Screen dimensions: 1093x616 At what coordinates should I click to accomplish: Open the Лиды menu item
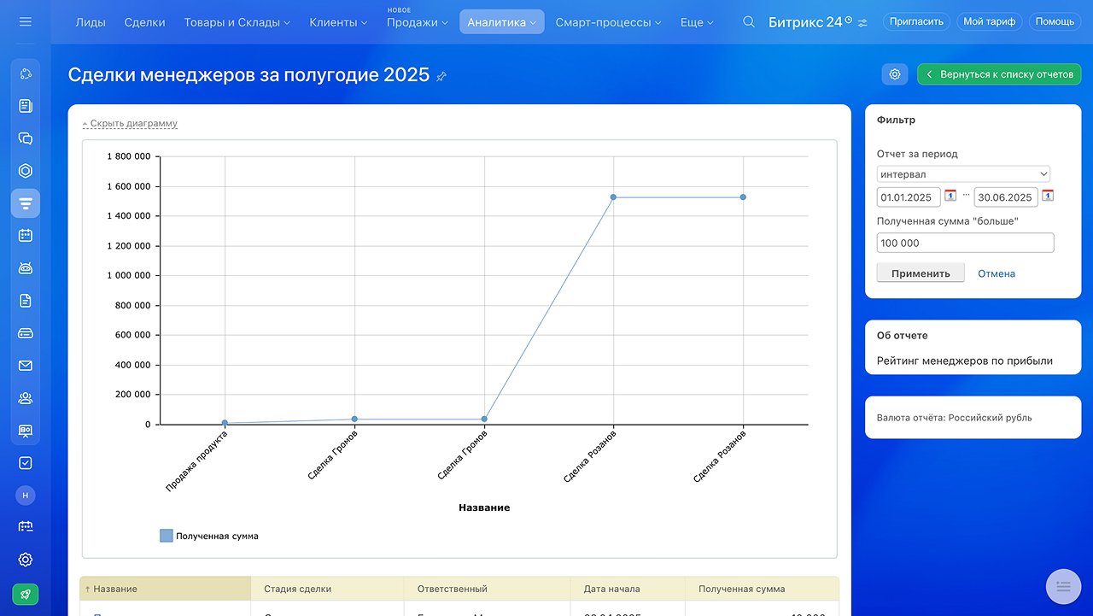(x=91, y=22)
